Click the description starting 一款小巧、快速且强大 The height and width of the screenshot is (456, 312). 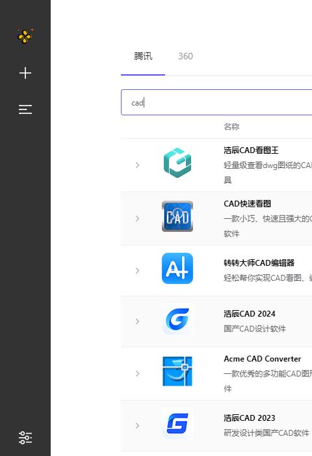(x=268, y=226)
